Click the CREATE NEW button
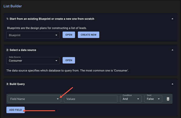 click(89, 35)
